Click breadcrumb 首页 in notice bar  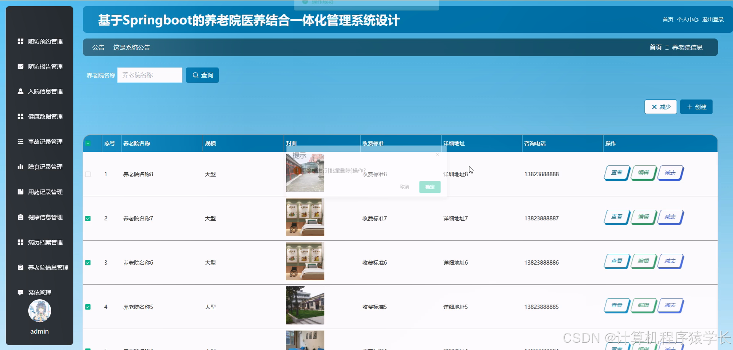[x=656, y=47]
